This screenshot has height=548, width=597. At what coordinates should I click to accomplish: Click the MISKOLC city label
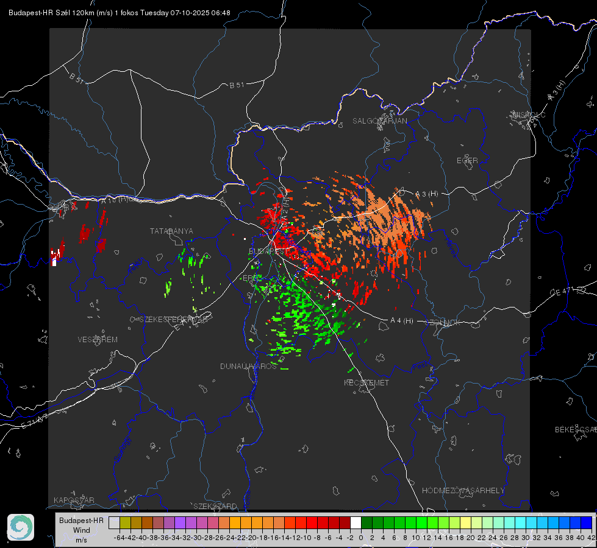click(x=529, y=114)
